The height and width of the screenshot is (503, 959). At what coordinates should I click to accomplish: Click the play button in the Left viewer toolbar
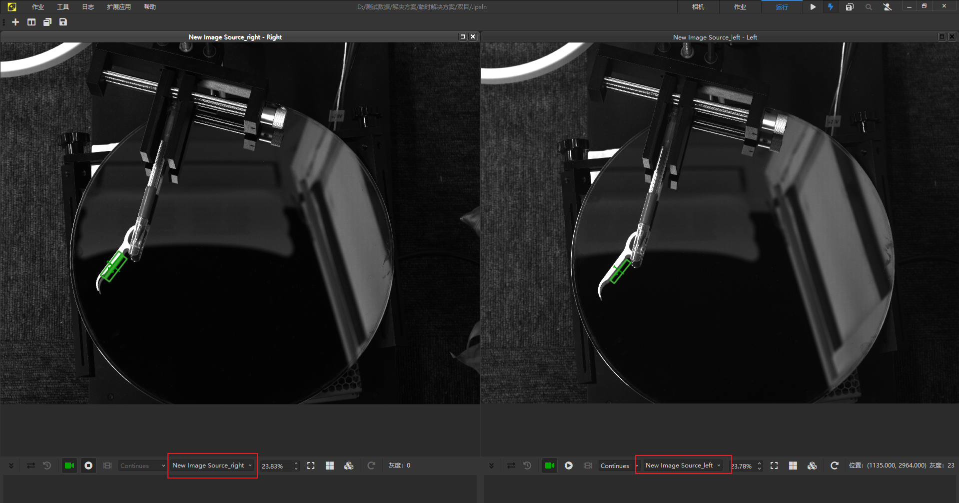(x=569, y=465)
